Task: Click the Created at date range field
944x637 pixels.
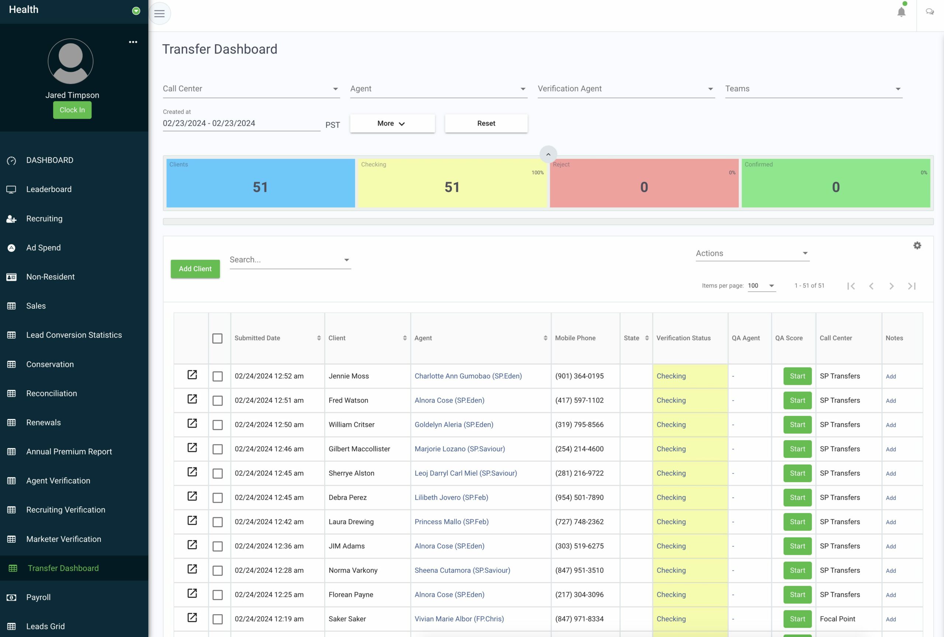Action: click(x=241, y=123)
